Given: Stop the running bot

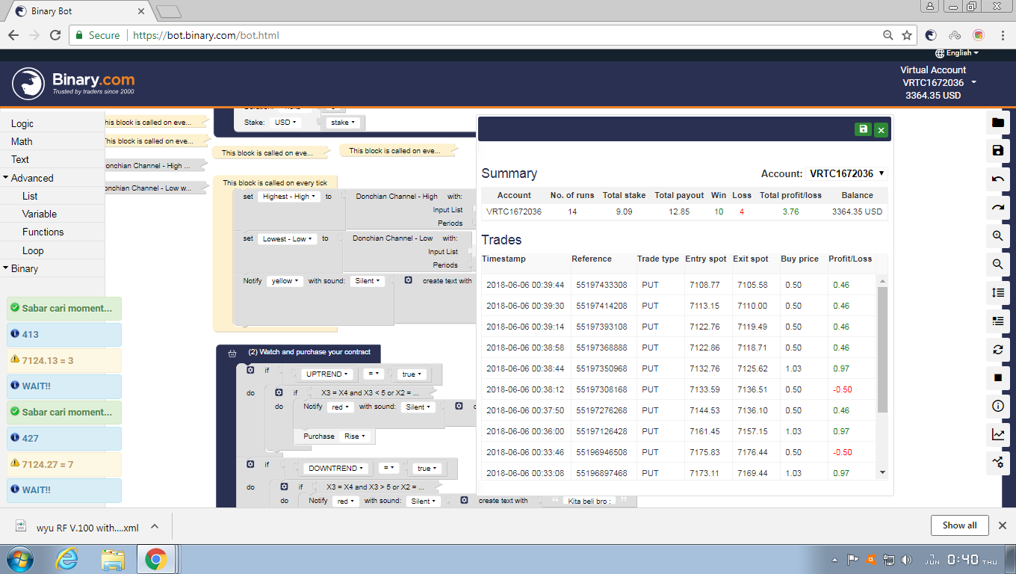Looking at the screenshot, I should point(997,378).
